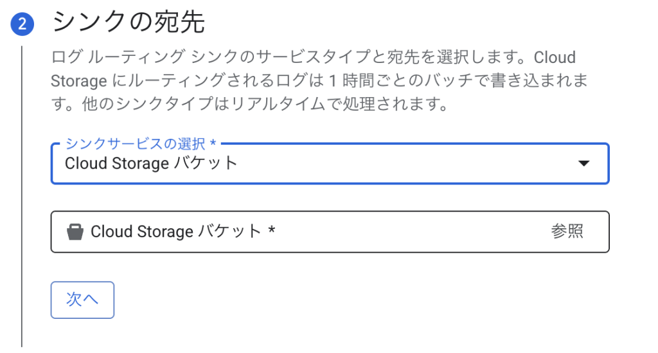Open the シンクサービスの選択 combo box
Screen dimensions: 658x353
330,163
